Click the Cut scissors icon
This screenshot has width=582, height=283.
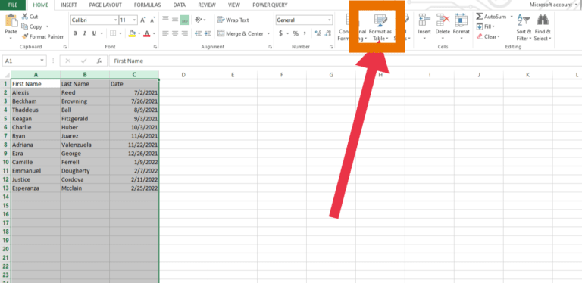[25, 17]
